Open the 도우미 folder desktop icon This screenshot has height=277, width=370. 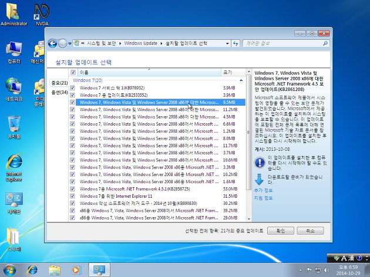pyautogui.click(x=14, y=239)
